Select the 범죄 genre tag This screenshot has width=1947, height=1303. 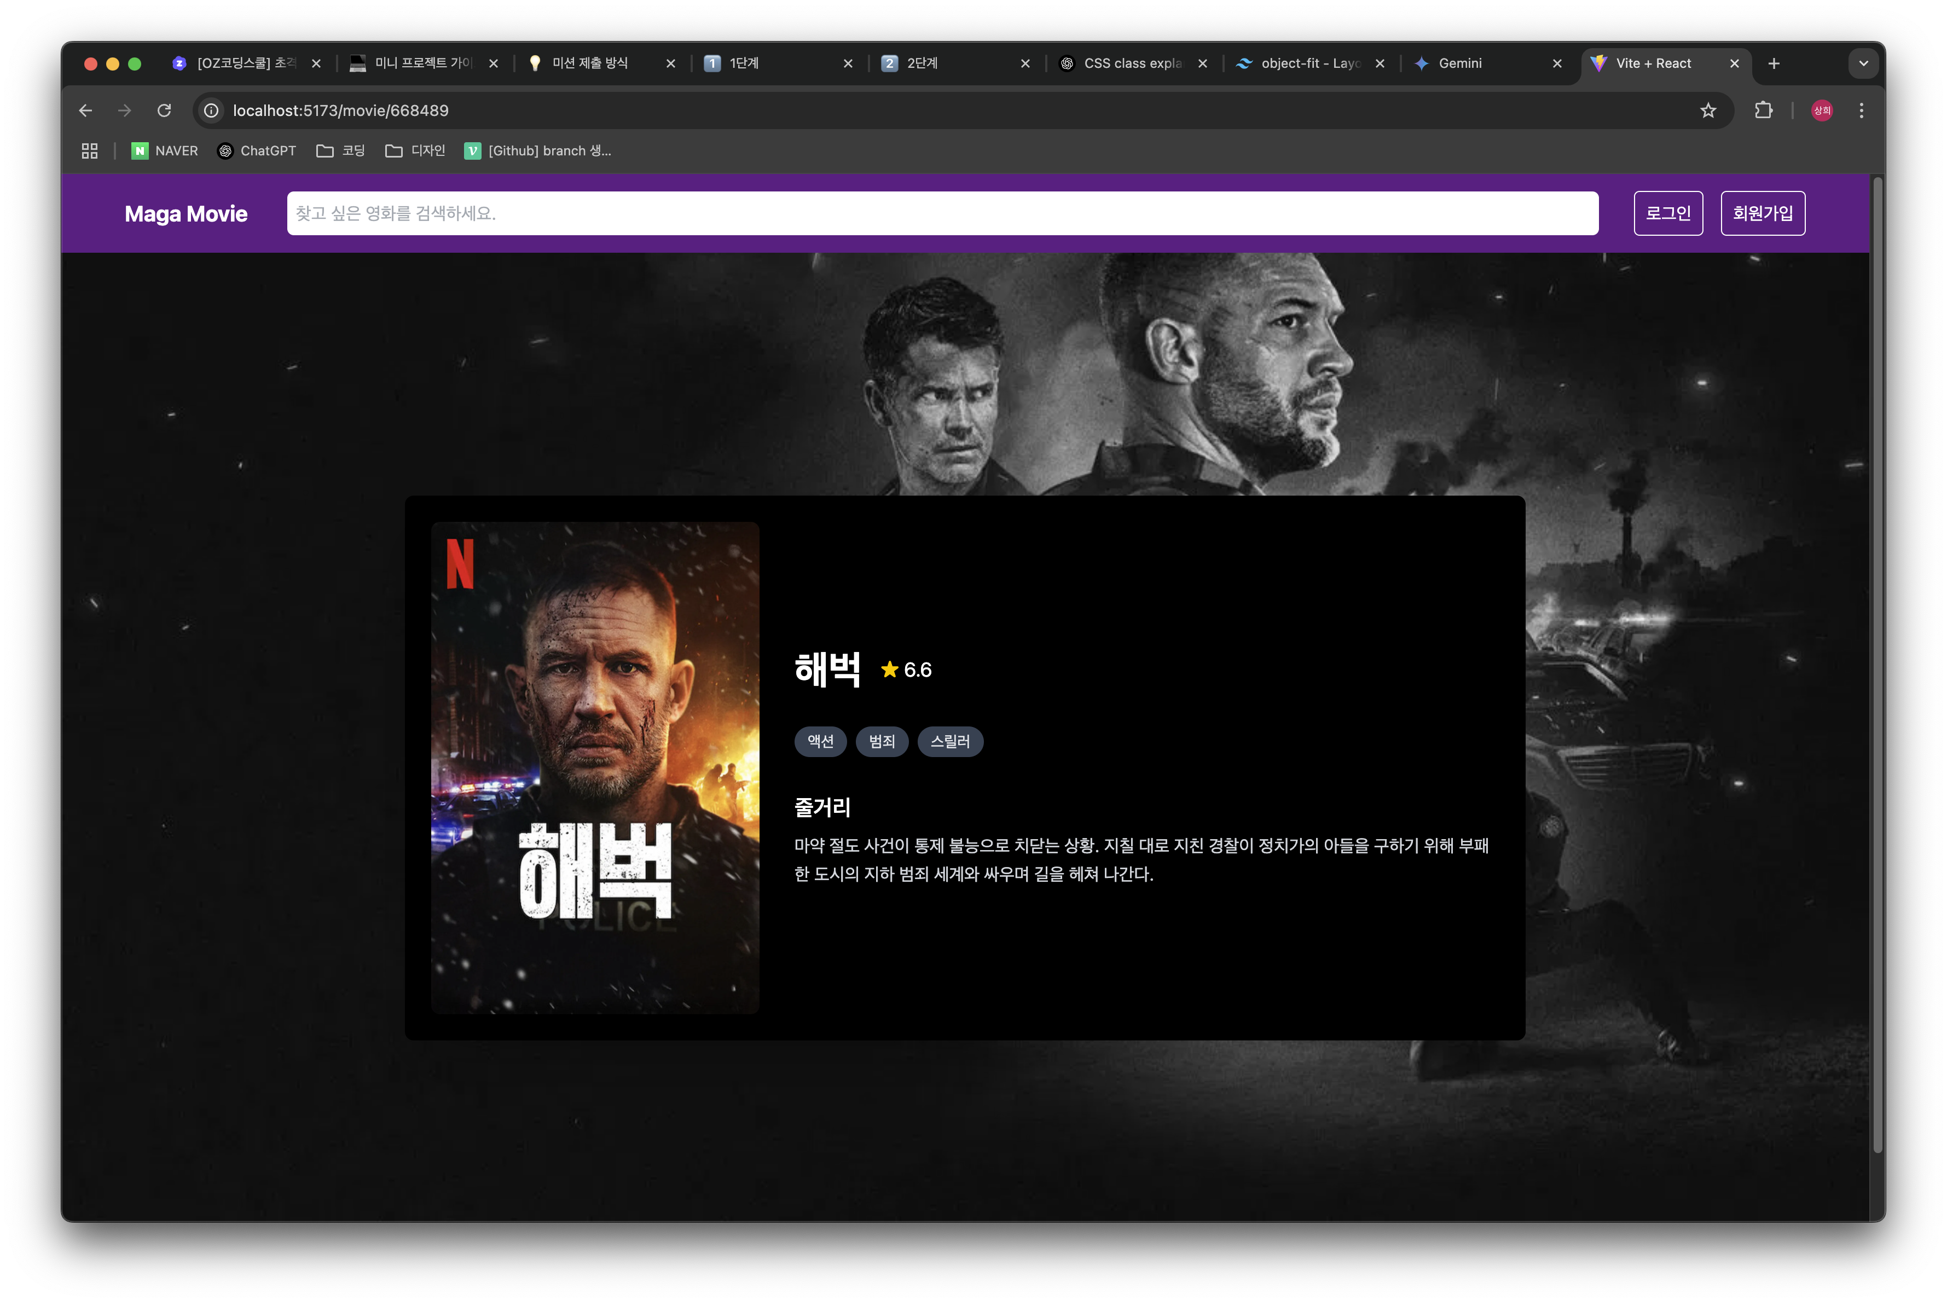pos(881,741)
